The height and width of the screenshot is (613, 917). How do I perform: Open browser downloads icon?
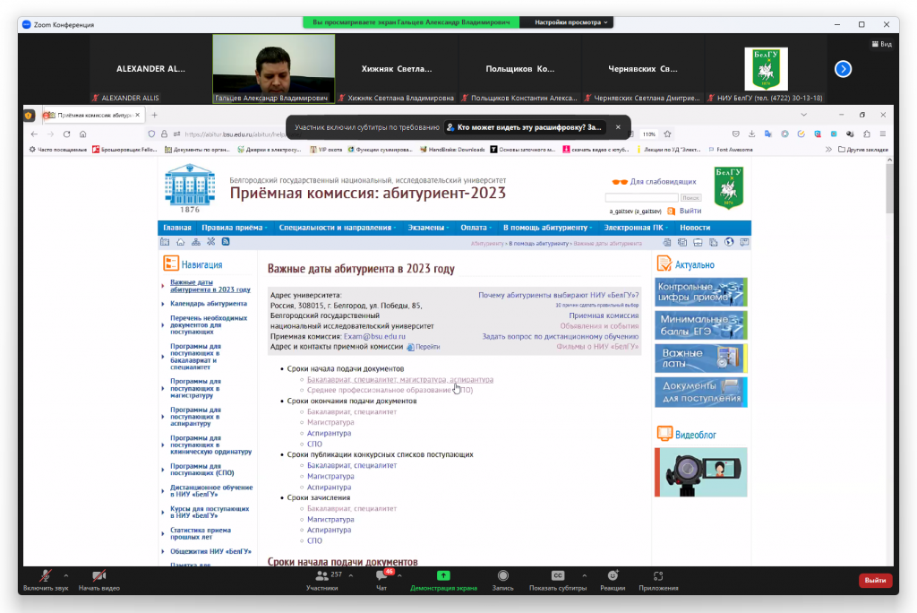click(x=752, y=134)
